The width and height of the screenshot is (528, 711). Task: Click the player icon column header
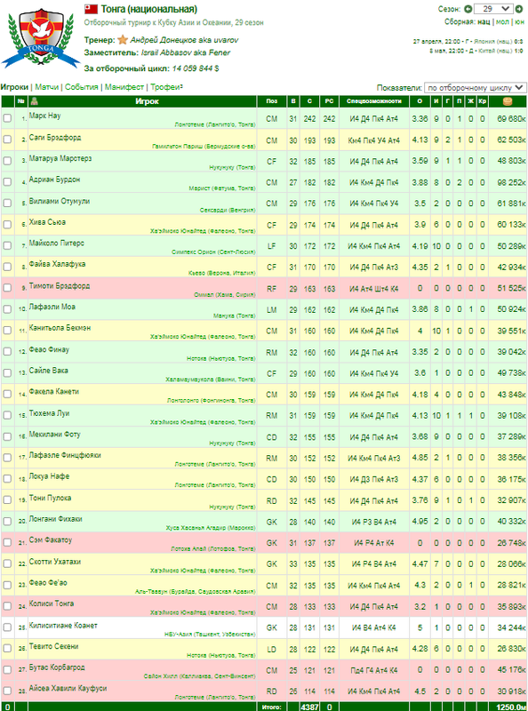pyautogui.click(x=34, y=101)
